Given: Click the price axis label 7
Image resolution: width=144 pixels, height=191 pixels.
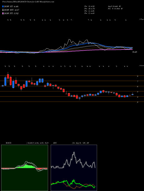Looking at the screenshot, I should [x=138, y=82].
